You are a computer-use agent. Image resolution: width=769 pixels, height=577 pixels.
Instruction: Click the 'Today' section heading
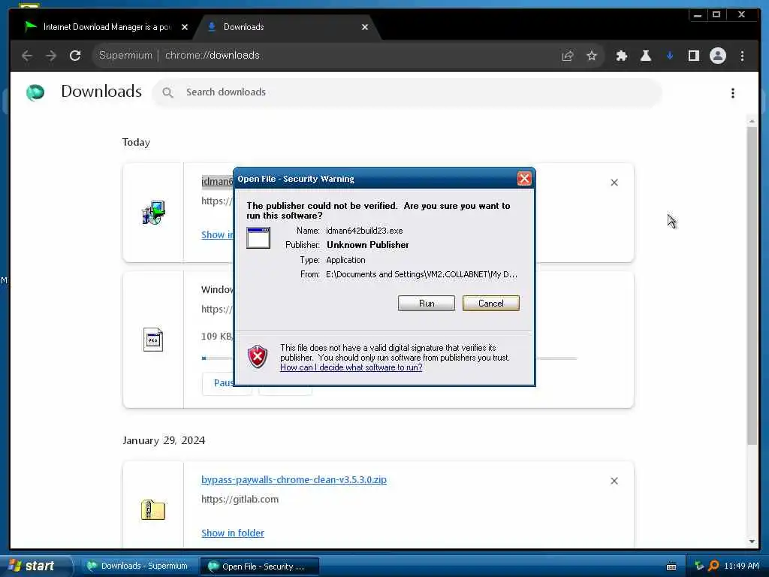[x=136, y=142]
